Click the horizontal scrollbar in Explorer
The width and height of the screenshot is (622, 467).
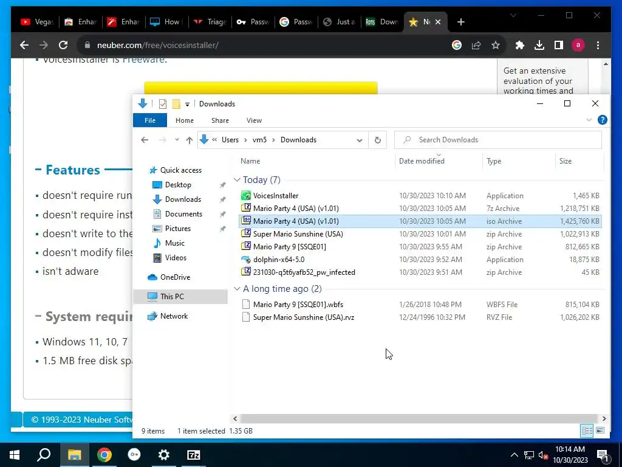pos(419,418)
